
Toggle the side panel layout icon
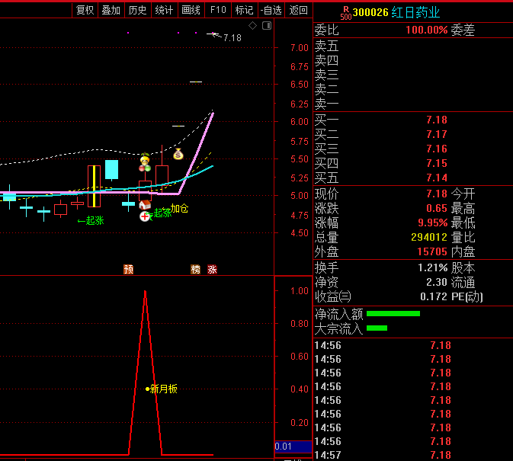(x=266, y=25)
